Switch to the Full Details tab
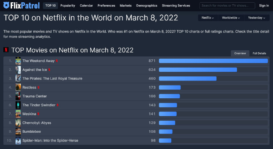The image size is (273, 149). point(259,53)
